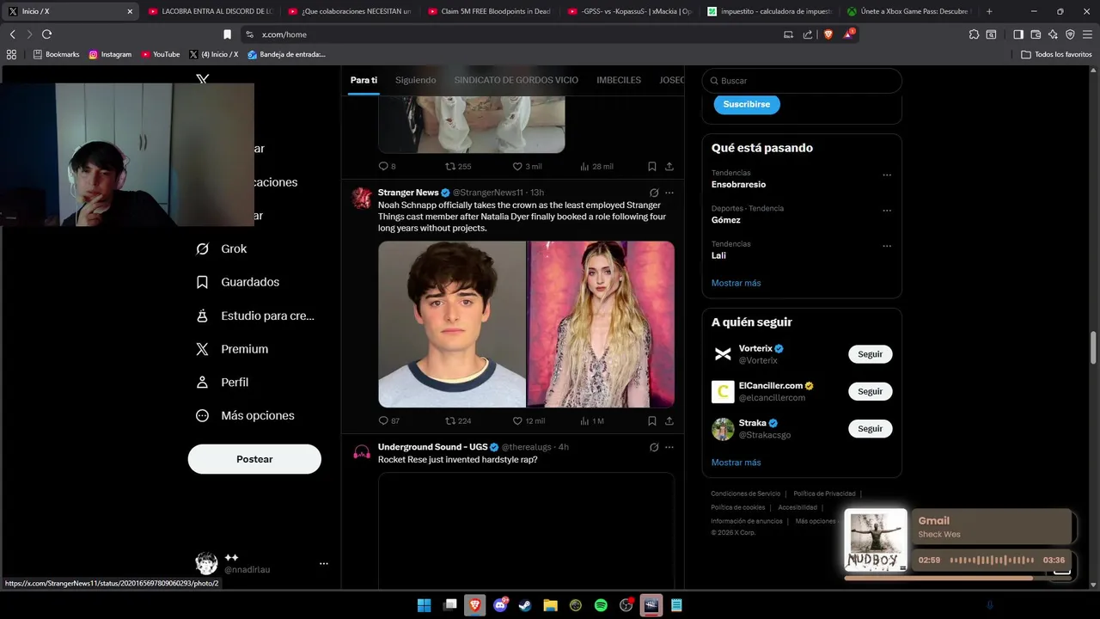Click Mostrar más under Qué está pasando
The width and height of the screenshot is (1100, 619).
tap(736, 283)
